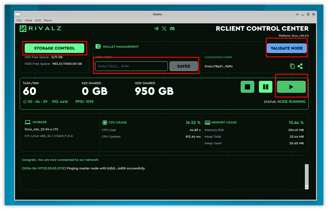Screen dimensions: 328x210
Task: Open the File menu
Action: tap(19, 20)
